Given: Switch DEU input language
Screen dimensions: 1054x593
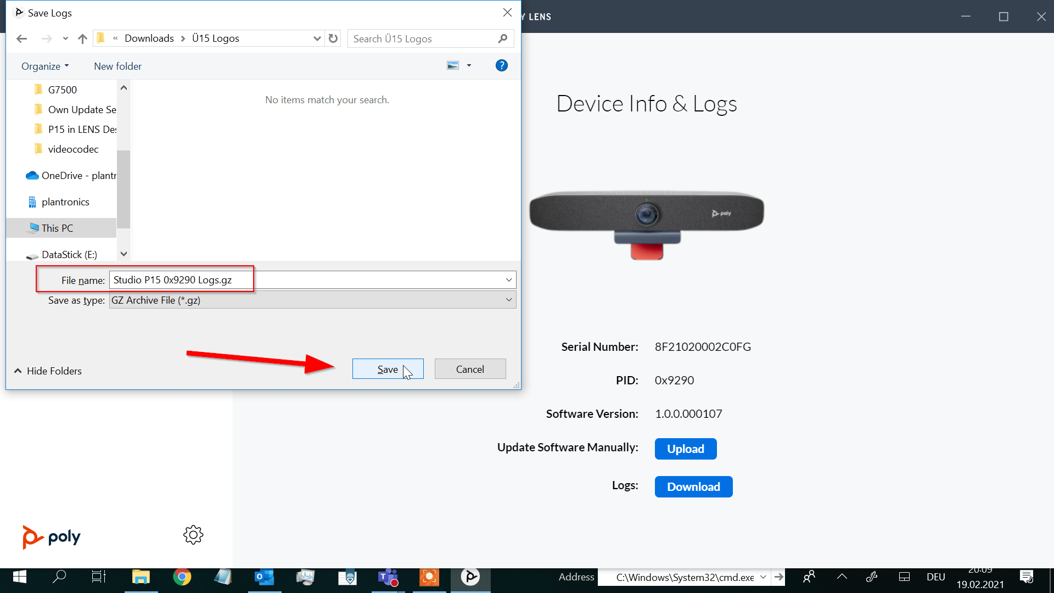Looking at the screenshot, I should [936, 577].
